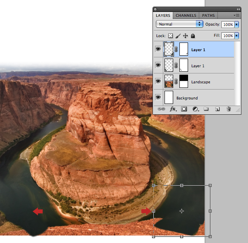Image resolution: width=248 pixels, height=243 pixels.
Task: Click the Link layers icon
Action: click(x=161, y=109)
